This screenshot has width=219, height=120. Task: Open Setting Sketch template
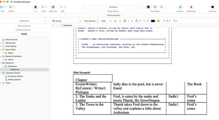(14, 80)
